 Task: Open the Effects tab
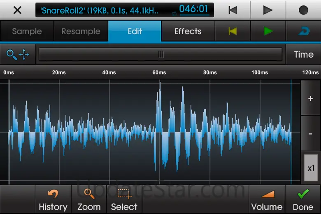point(188,31)
